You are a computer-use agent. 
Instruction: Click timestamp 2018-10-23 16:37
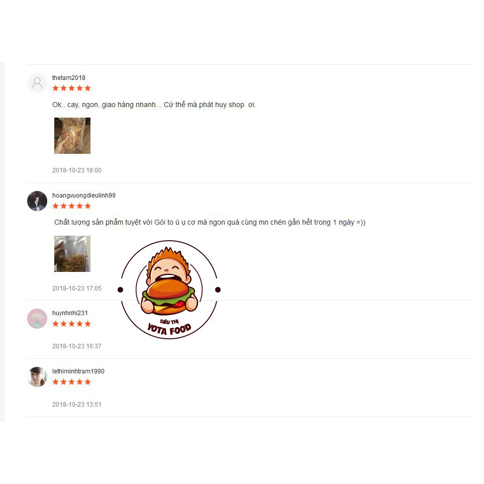coord(76,346)
